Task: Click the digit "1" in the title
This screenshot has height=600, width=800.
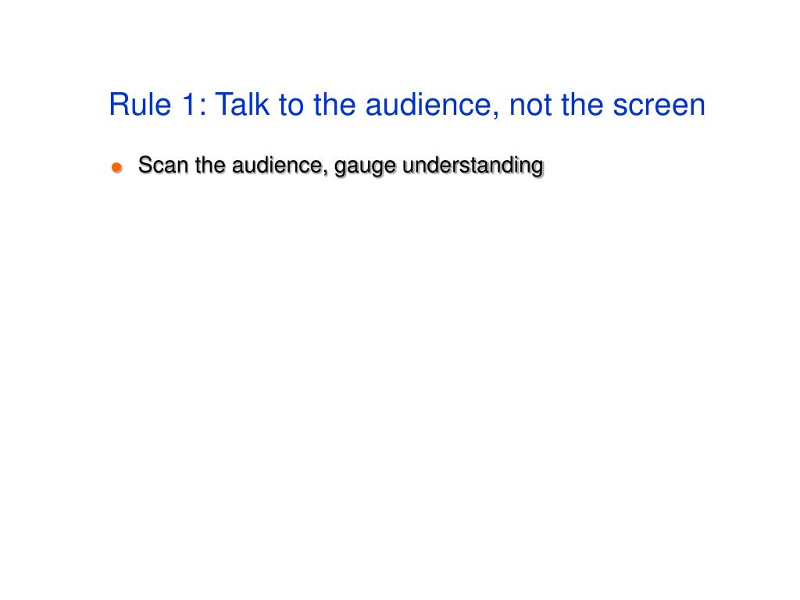Action: (x=189, y=105)
